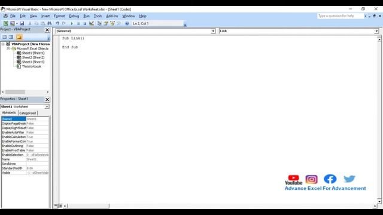Select the ScrollArea property row
This screenshot has height=215, width=383.
[25, 164]
